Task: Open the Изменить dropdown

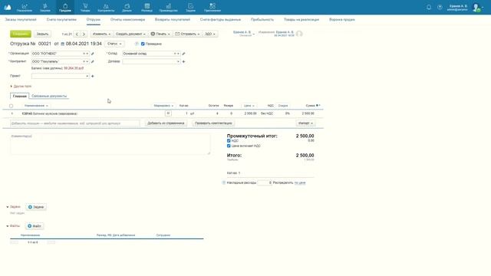Action: pos(101,34)
